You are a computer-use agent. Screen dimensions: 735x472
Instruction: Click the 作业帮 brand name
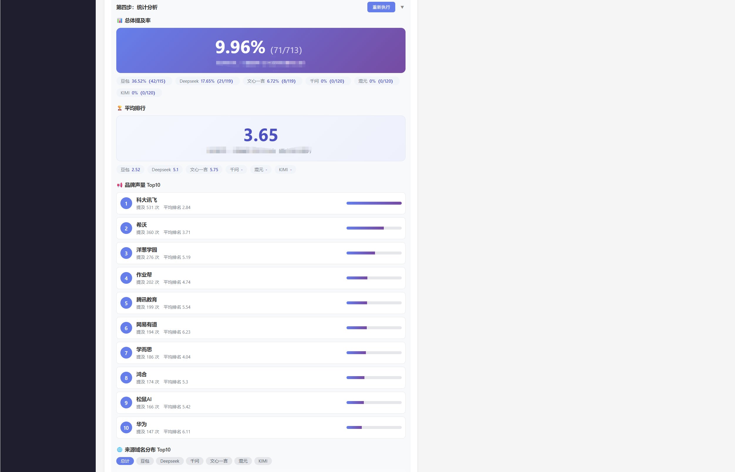(144, 275)
